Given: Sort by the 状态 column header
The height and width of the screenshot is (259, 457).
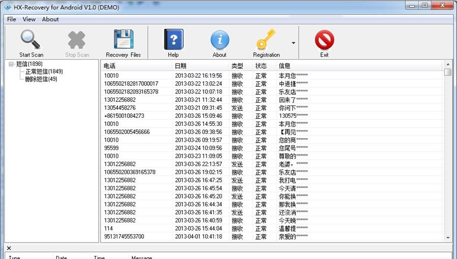Looking at the screenshot, I should click(265, 66).
